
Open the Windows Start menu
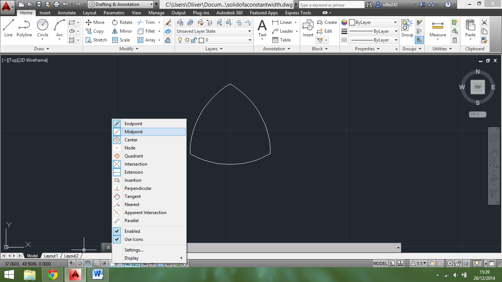[x=9, y=275]
